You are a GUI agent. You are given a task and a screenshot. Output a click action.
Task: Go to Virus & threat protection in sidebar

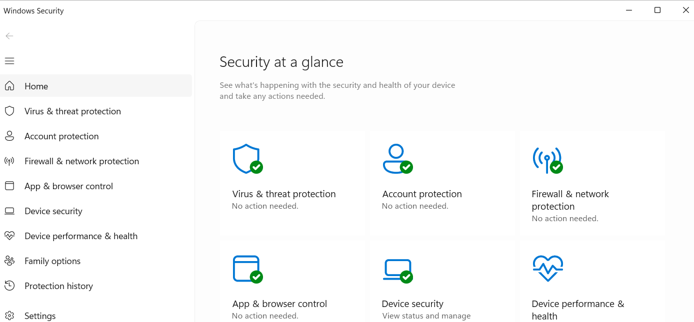click(96, 111)
